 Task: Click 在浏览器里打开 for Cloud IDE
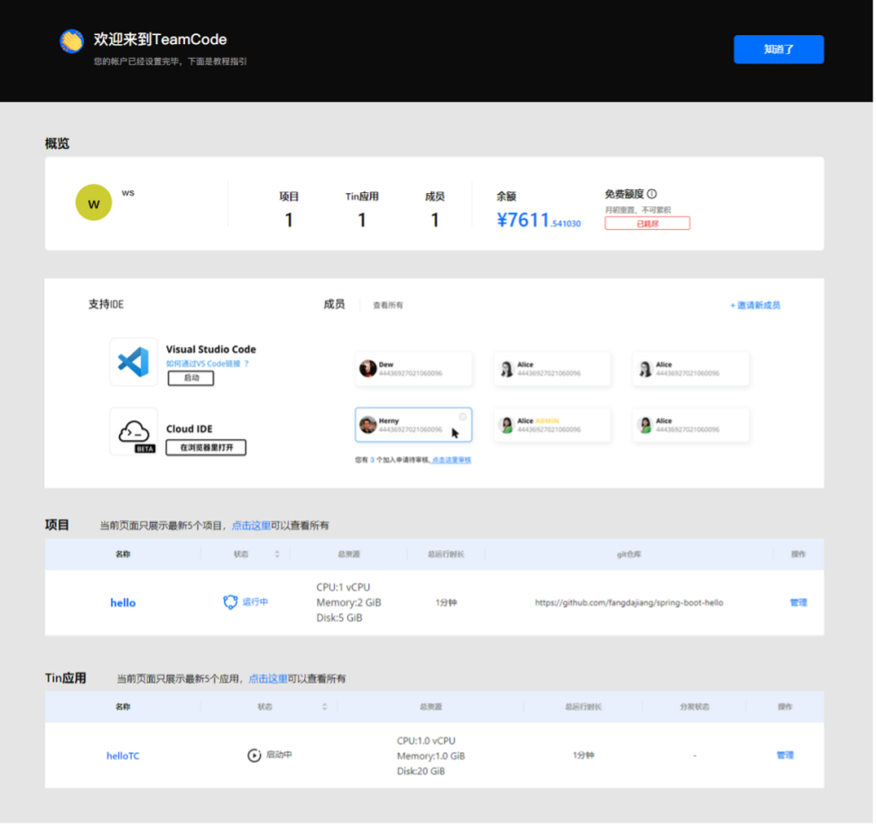[207, 448]
